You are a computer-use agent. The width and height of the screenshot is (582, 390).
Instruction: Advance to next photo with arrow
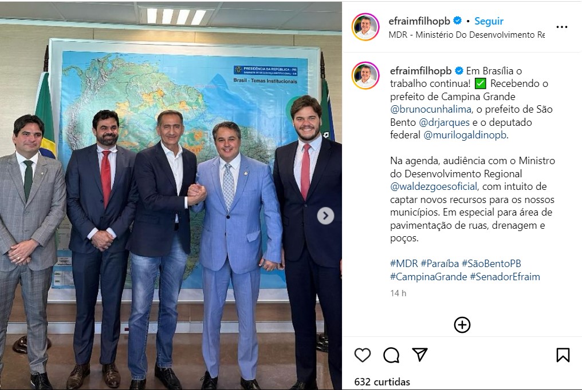(x=325, y=216)
